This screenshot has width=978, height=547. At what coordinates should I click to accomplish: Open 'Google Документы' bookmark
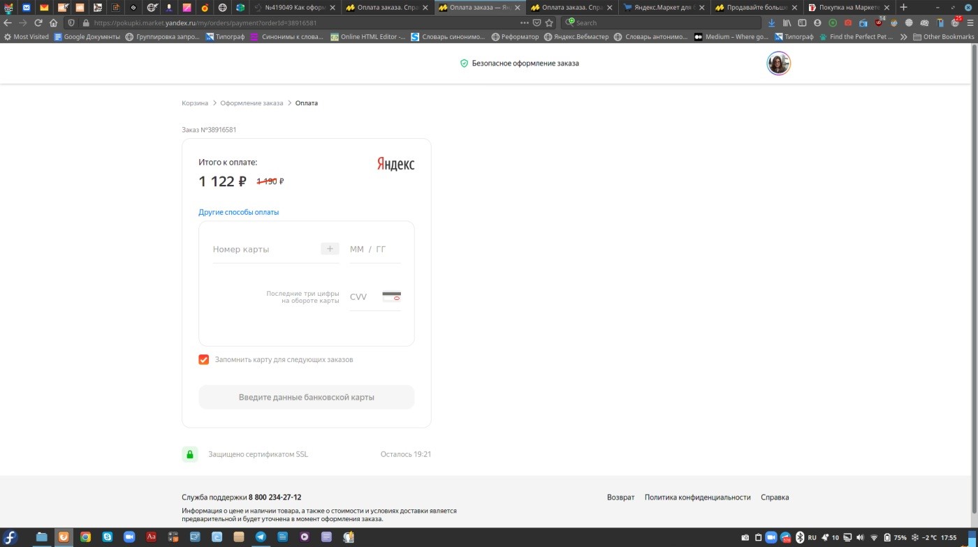click(x=87, y=37)
